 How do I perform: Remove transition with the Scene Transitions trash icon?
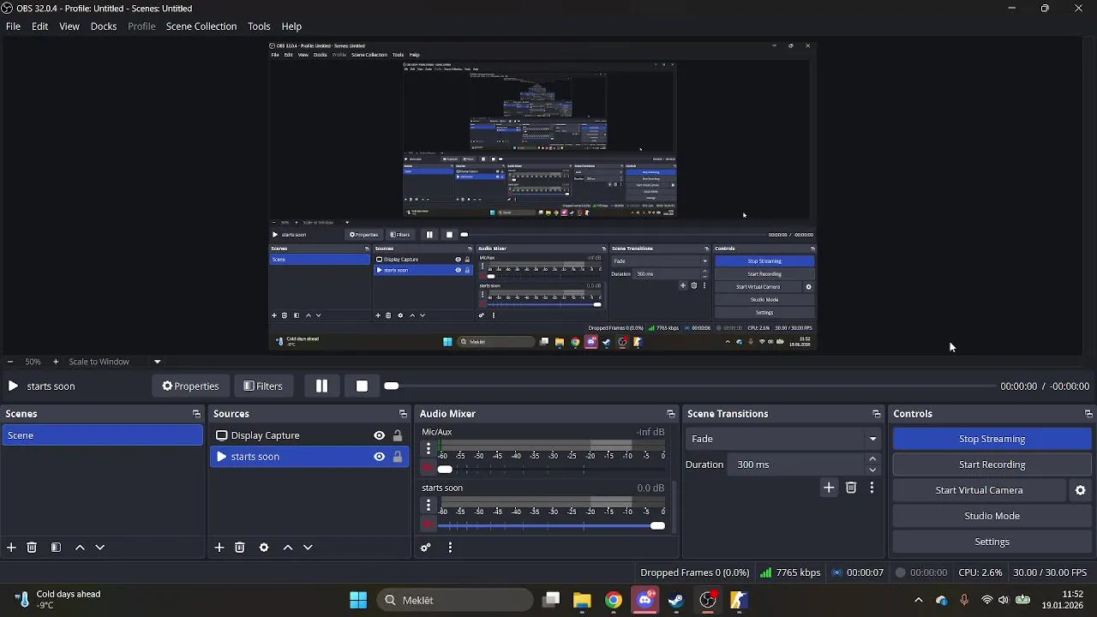[x=851, y=488]
